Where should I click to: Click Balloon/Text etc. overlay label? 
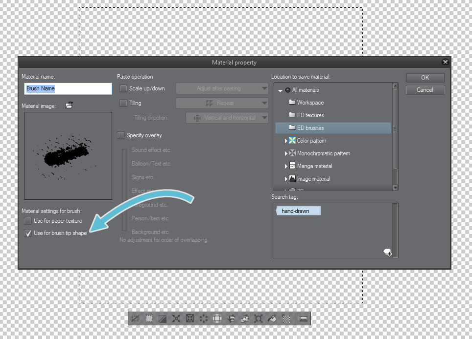click(x=152, y=164)
